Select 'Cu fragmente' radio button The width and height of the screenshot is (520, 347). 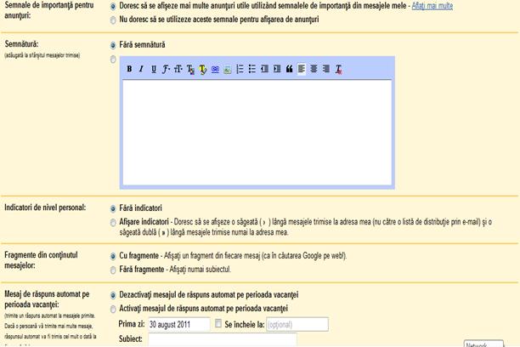[113, 256]
